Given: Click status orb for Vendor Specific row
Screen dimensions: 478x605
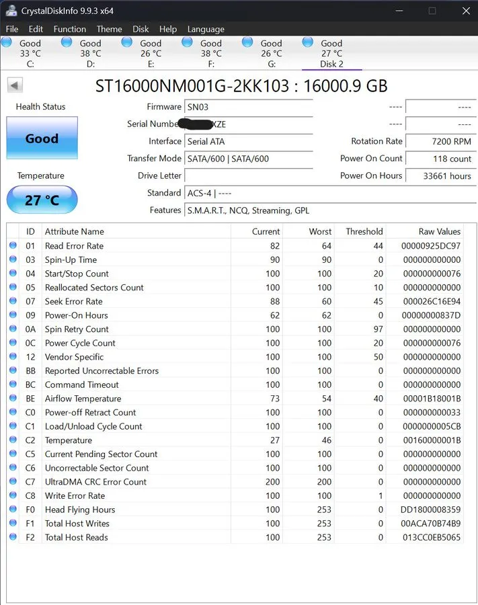Looking at the screenshot, I should (13, 356).
